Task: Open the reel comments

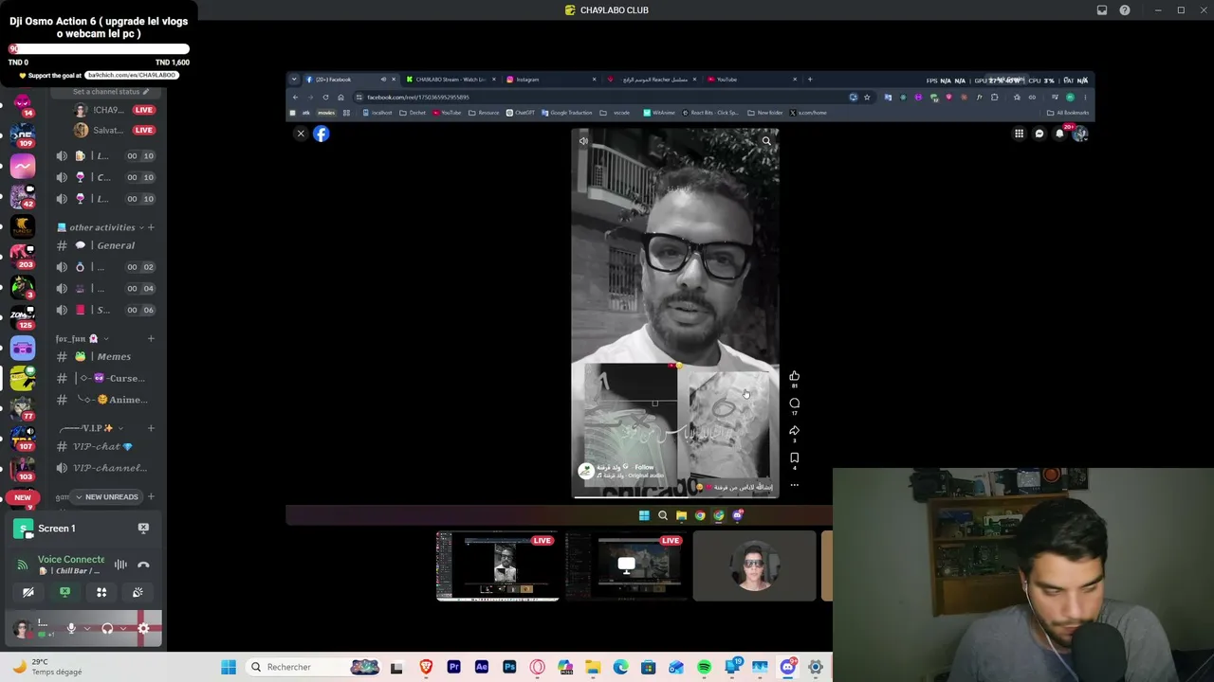Action: (x=794, y=404)
